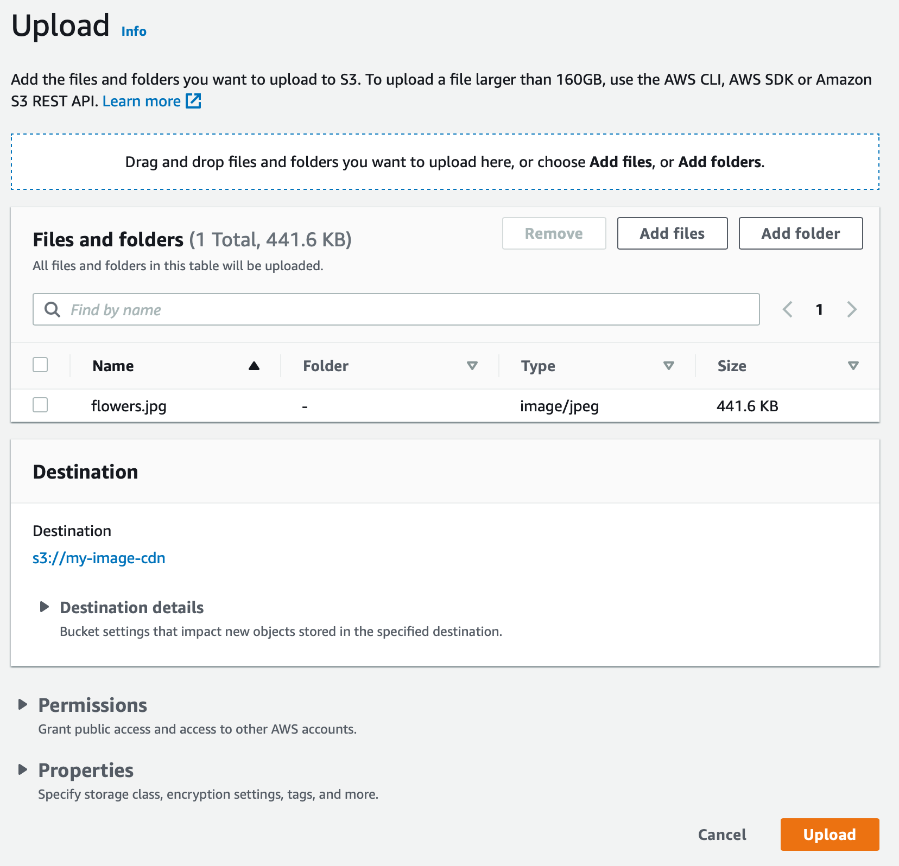Sort by Name ascending arrow

click(x=254, y=366)
